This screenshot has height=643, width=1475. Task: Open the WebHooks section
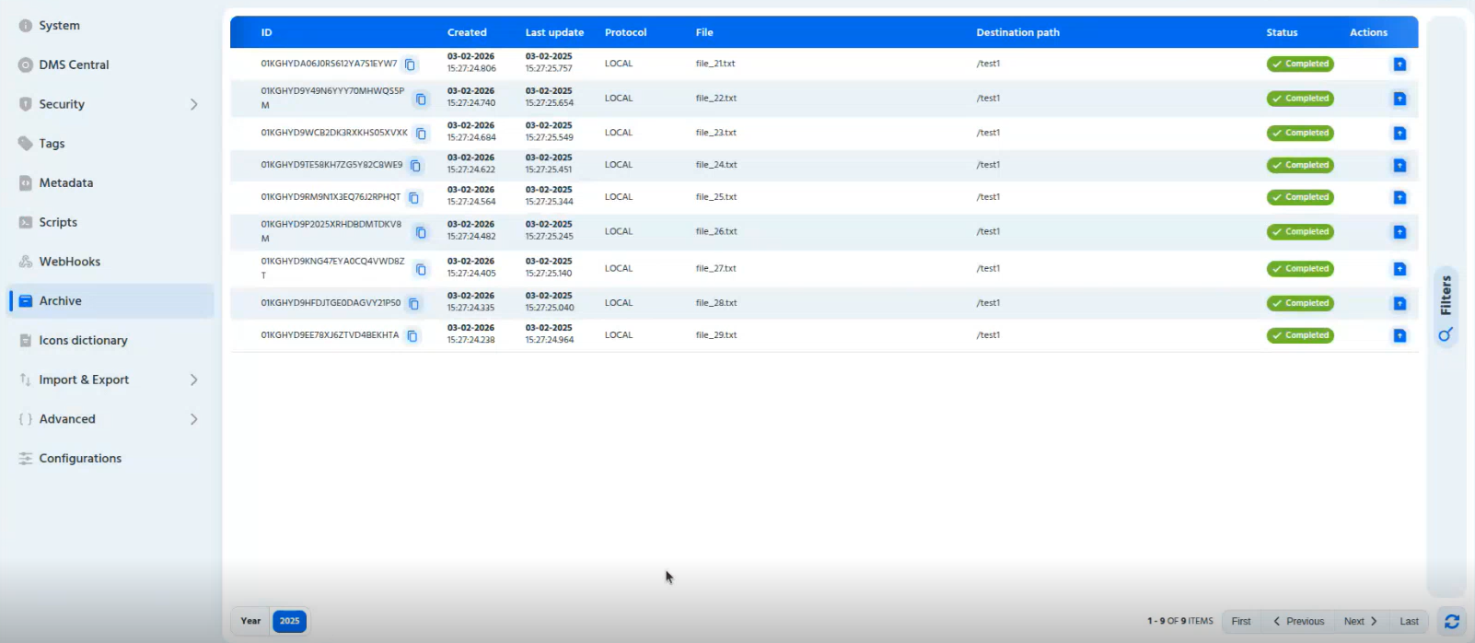click(69, 262)
